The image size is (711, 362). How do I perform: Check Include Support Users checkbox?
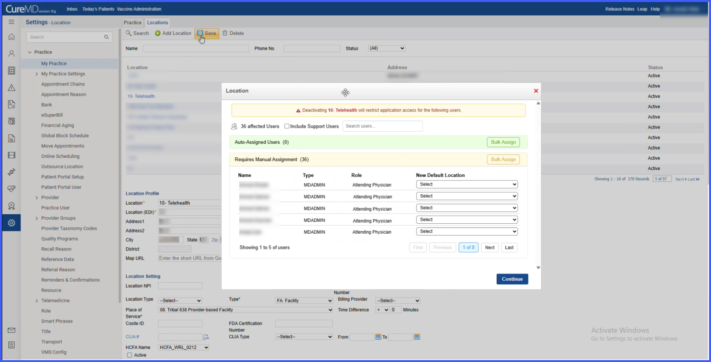click(286, 126)
